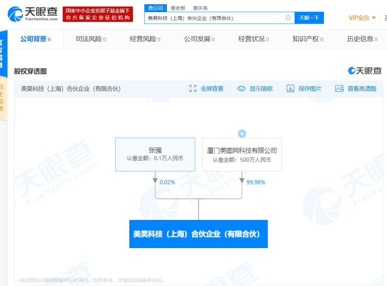Open the 公司背景 tab

36,39
